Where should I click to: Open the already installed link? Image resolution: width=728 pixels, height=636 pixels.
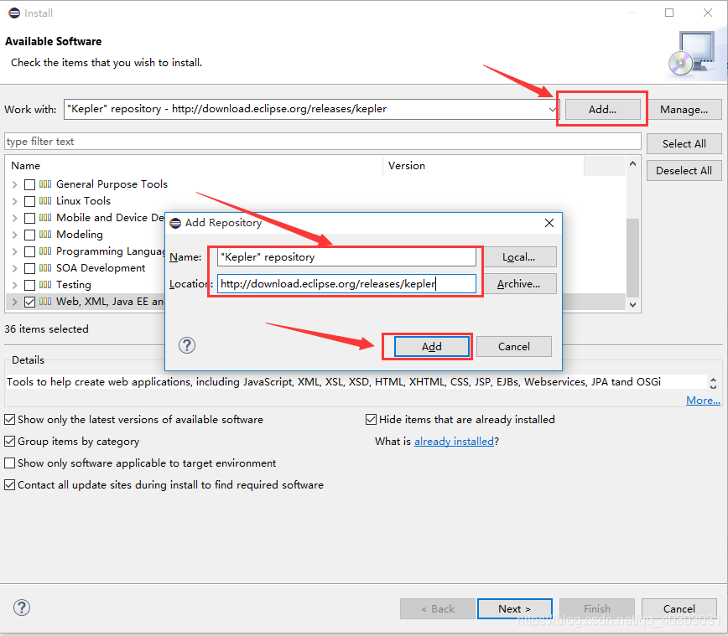tap(454, 441)
